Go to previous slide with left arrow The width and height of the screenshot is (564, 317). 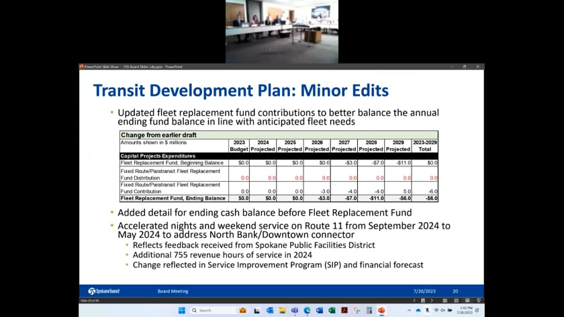point(415,300)
